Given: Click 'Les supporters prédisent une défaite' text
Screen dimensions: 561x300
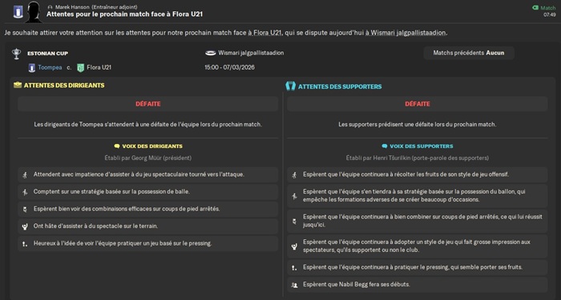Looking at the screenshot, I should (418, 125).
